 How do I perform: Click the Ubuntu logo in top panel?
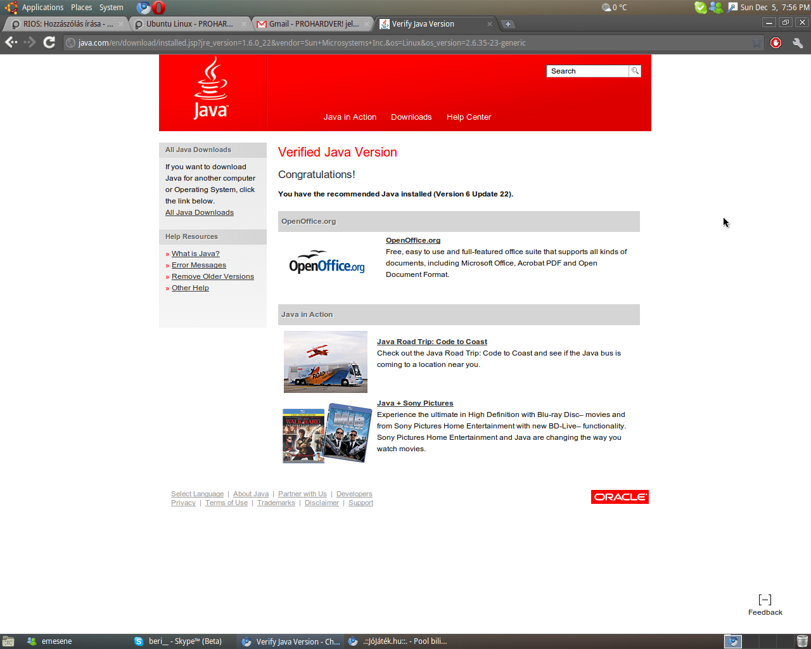point(11,8)
